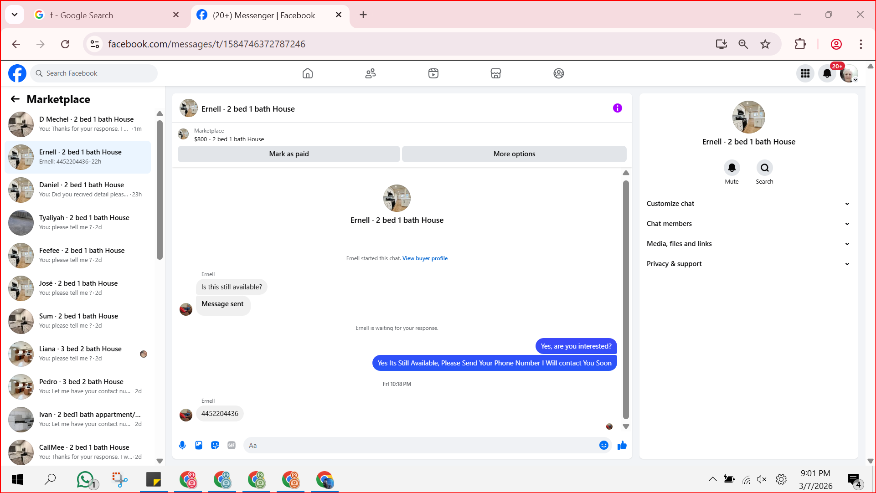Open WhatsApp from the taskbar

[87, 480]
